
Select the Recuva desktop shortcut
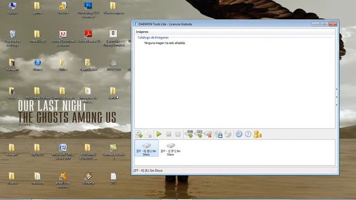pos(63,8)
